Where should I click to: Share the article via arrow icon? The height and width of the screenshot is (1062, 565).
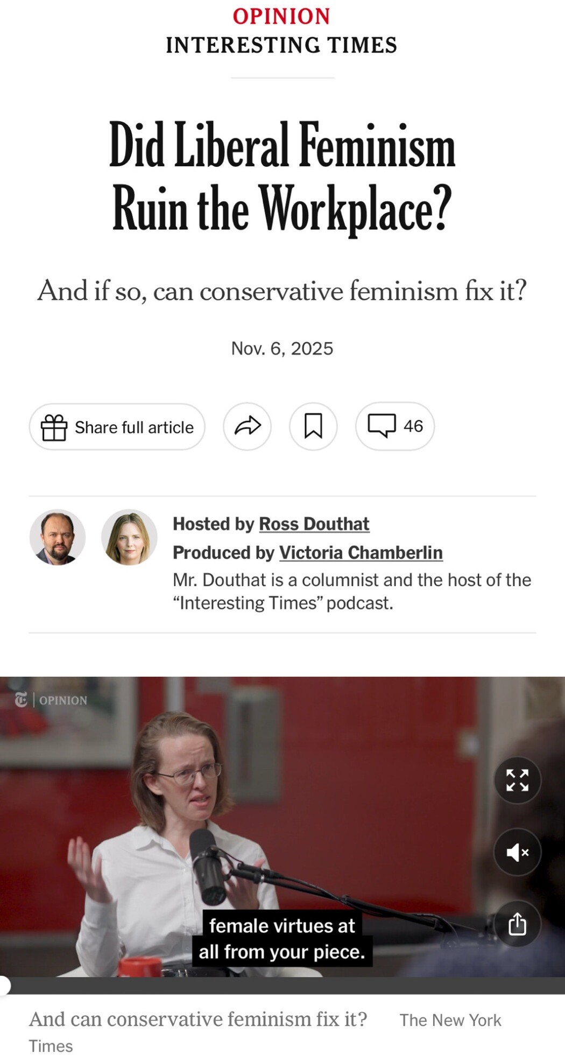(248, 426)
